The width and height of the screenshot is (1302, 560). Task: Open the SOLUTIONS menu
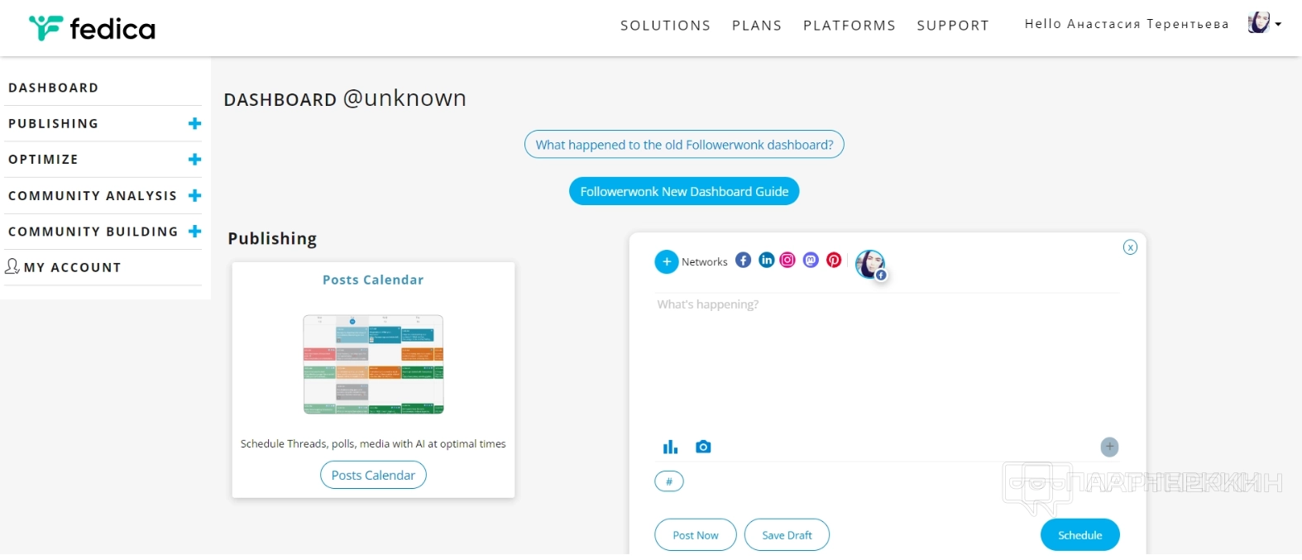(x=665, y=26)
